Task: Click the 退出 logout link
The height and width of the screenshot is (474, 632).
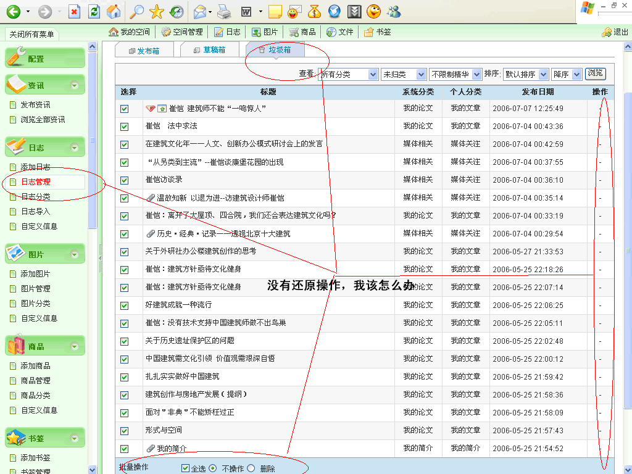Action: pyautogui.click(x=615, y=32)
